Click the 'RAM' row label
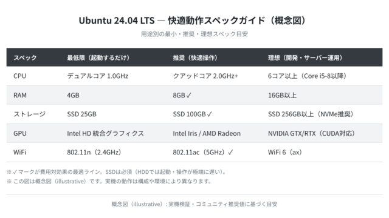 [20, 95]
